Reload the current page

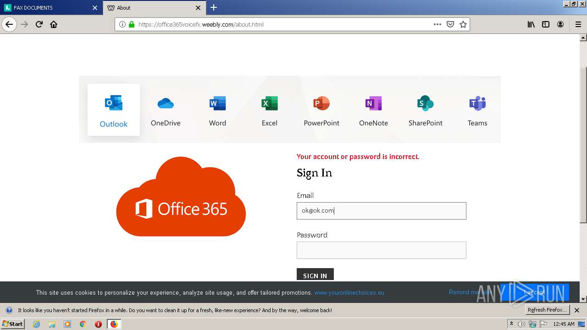39,24
